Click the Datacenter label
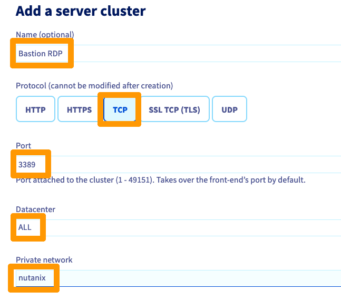 point(35,209)
